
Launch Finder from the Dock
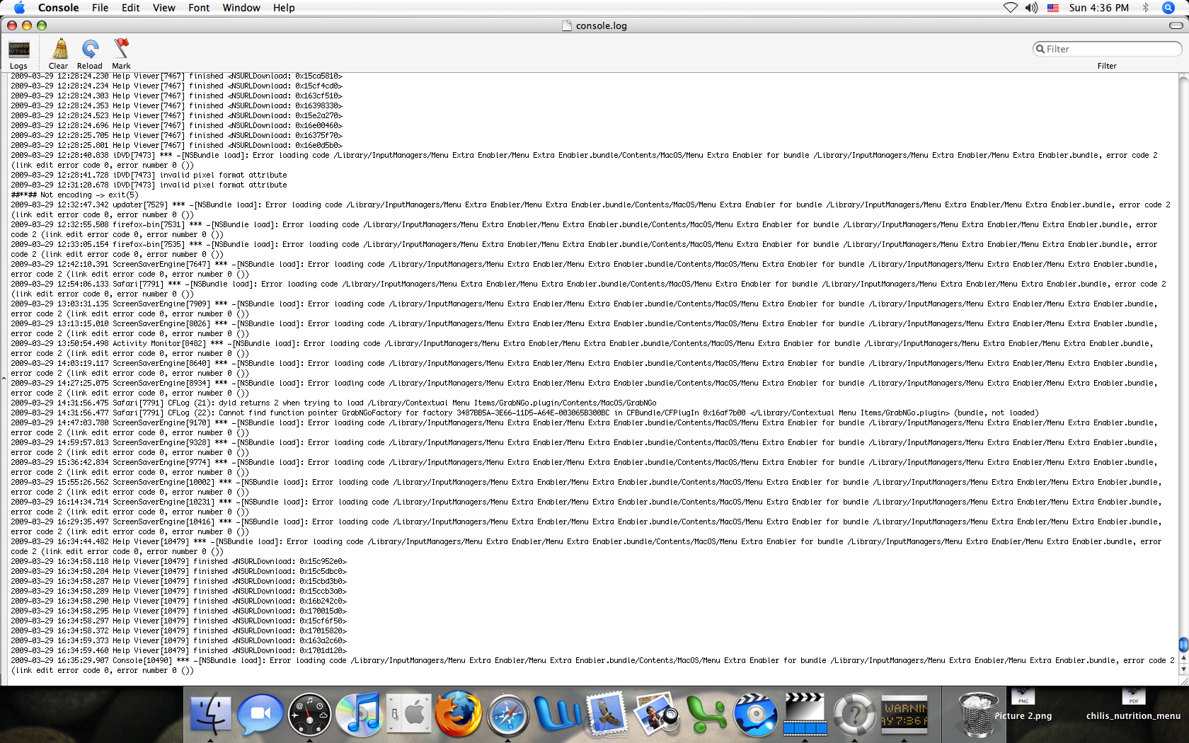click(x=211, y=713)
